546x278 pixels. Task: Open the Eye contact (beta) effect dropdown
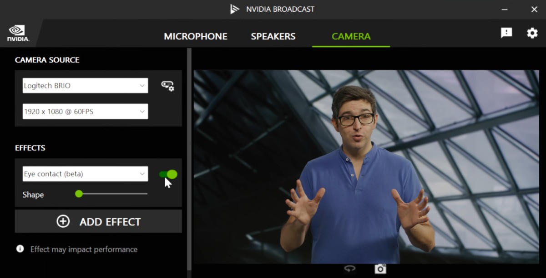click(85, 174)
